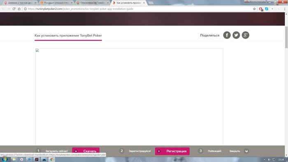Click the network icon in system tray

pos(274,160)
